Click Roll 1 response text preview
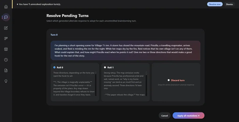The height and width of the screenshot is (122, 239). (x=124, y=84)
